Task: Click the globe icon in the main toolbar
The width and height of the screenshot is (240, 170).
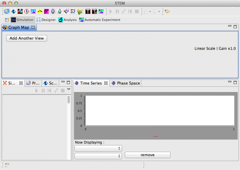Action: coord(13,12)
